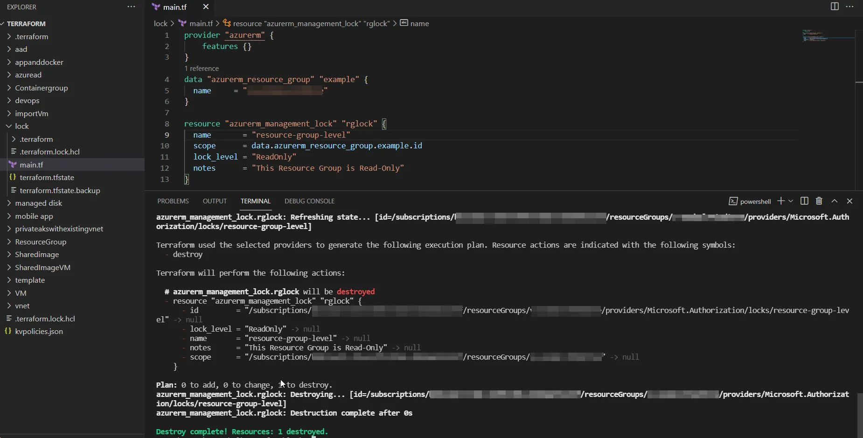Click "Destroy complete!" terminal message
The height and width of the screenshot is (438, 863).
191,431
